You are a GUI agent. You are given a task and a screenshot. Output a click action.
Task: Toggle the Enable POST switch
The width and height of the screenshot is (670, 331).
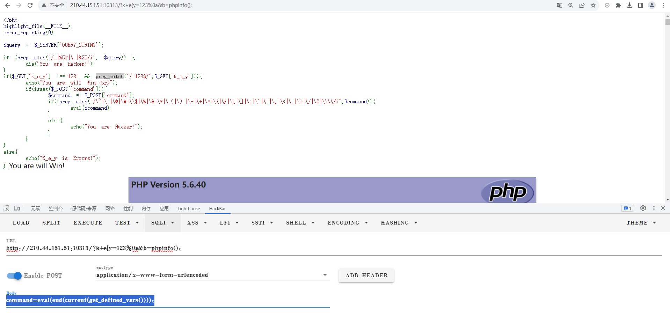point(14,276)
